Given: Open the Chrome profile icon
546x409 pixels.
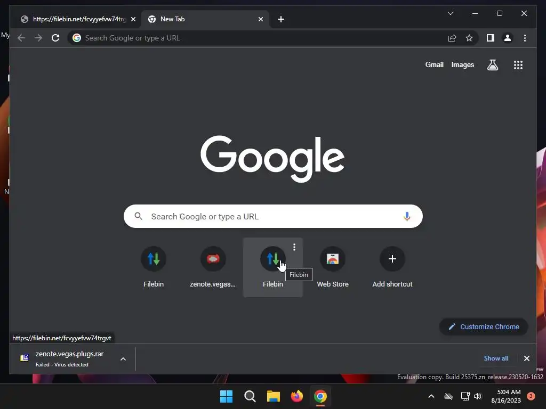Looking at the screenshot, I should pos(508,38).
